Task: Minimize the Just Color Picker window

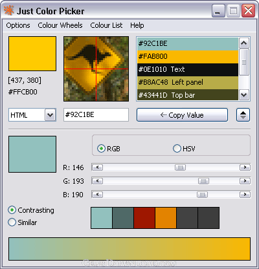Action: pos(218,11)
